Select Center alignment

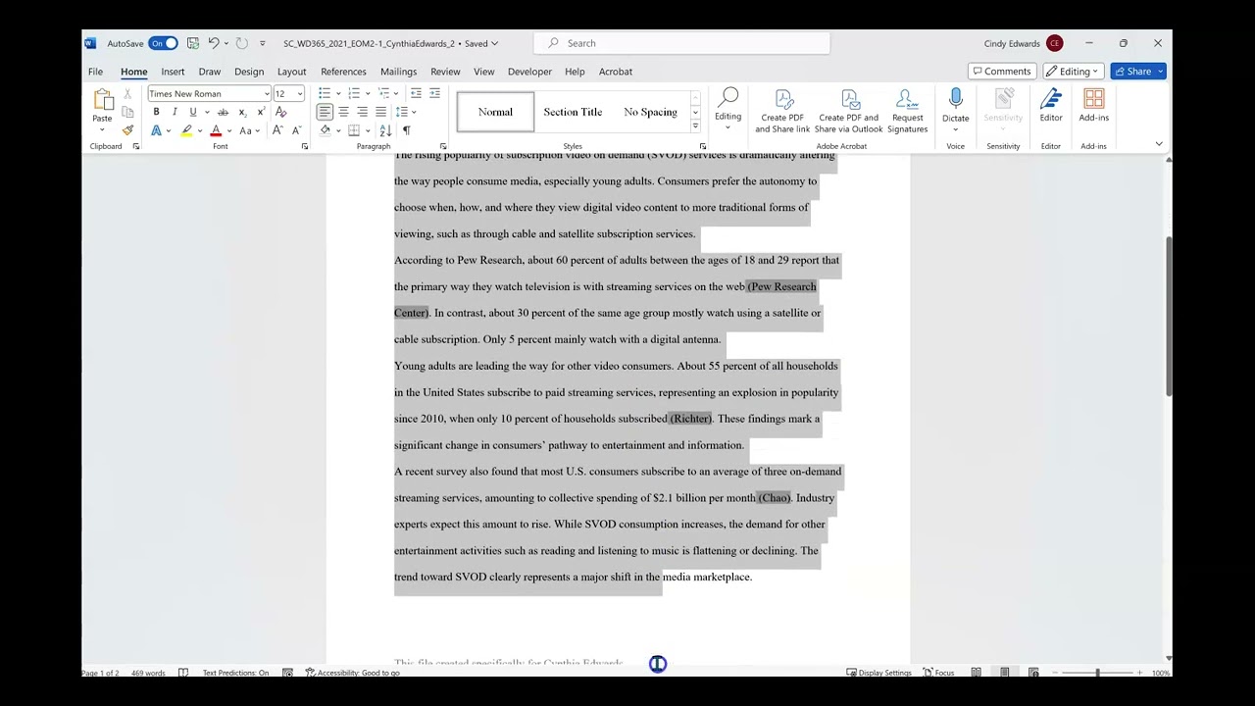343,112
